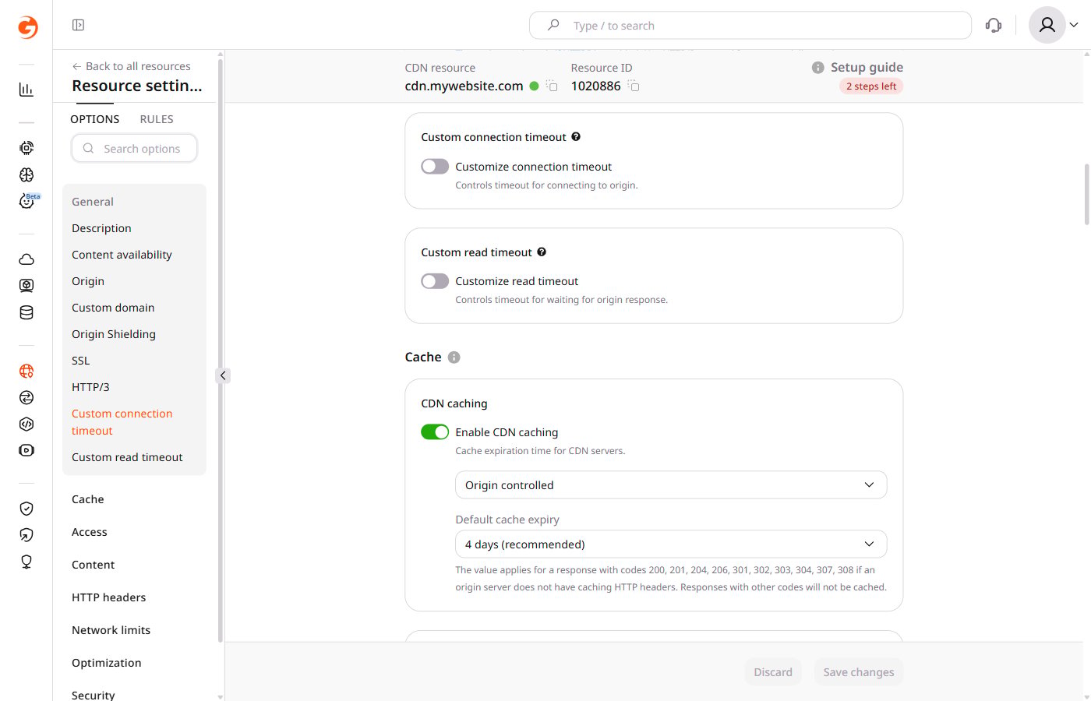Enable Customize read timeout toggle

[435, 280]
